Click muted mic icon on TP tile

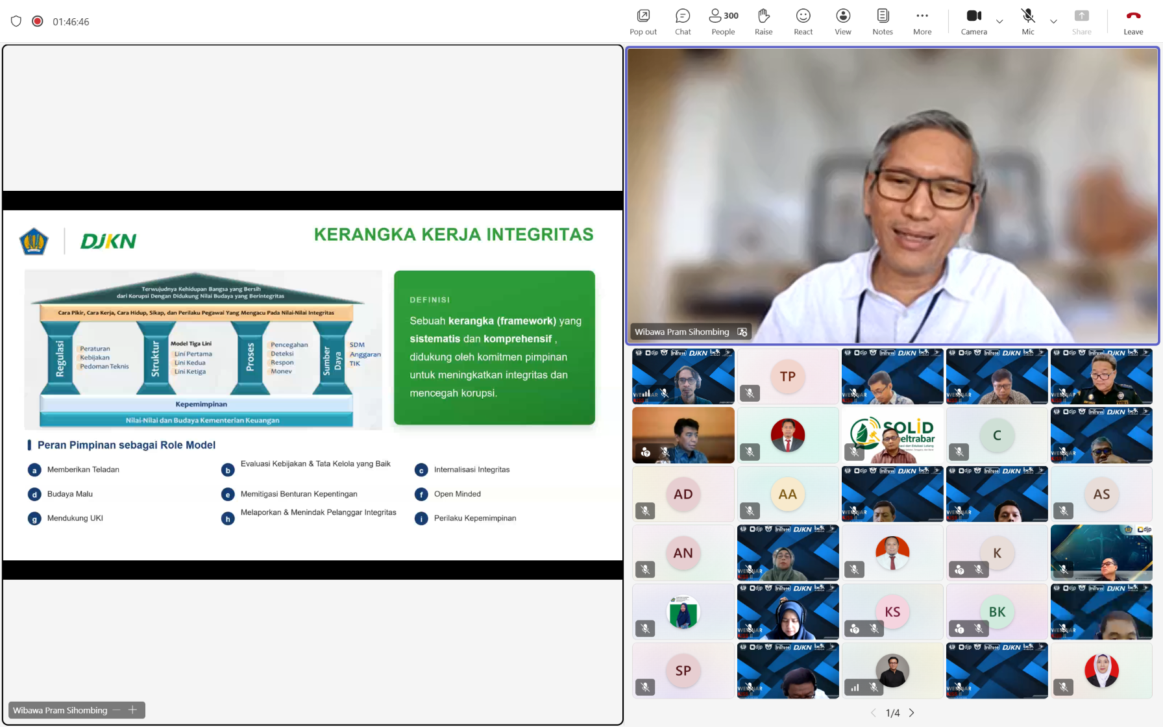(750, 393)
